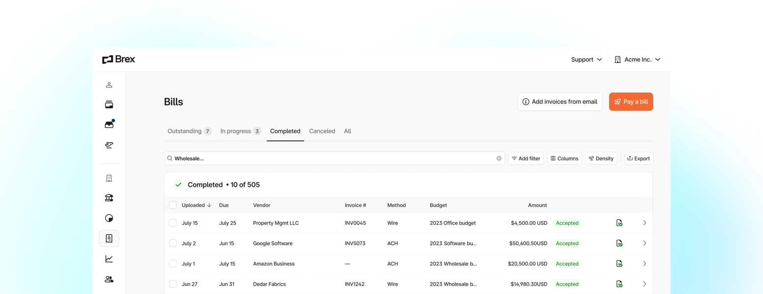The image size is (763, 294).
Task: Open the team people sidebar icon
Action: (x=109, y=279)
